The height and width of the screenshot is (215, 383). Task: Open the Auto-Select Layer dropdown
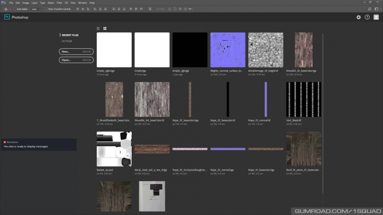(x=36, y=9)
